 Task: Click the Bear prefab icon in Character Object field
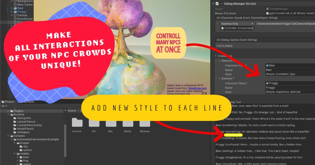click(267, 65)
